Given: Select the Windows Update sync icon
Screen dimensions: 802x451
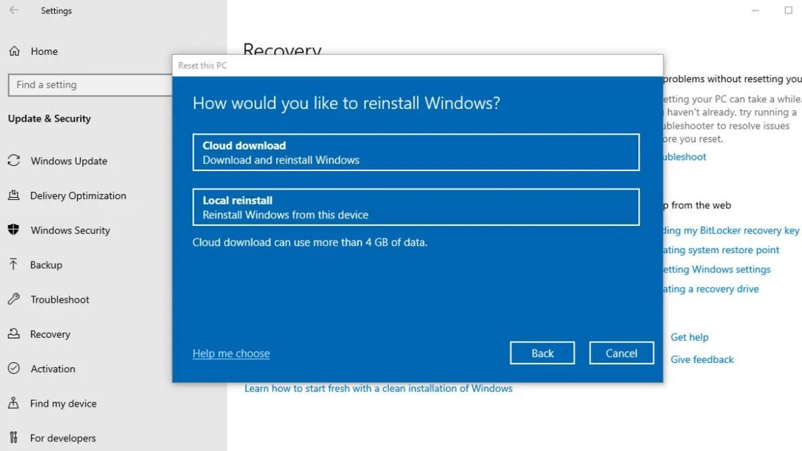Looking at the screenshot, I should 15,160.
